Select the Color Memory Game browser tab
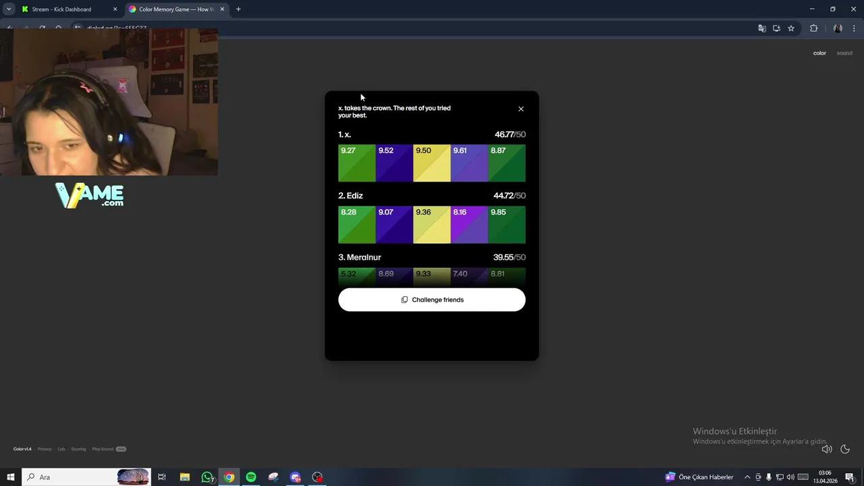 [177, 9]
